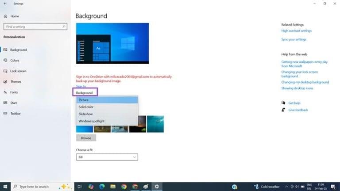Click the OneDrive Sign in link
The height and width of the screenshot is (191, 340).
[x=81, y=86]
